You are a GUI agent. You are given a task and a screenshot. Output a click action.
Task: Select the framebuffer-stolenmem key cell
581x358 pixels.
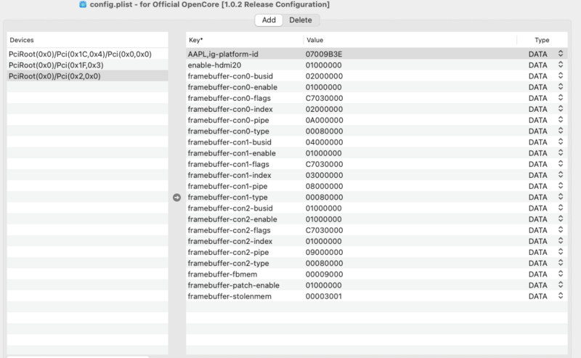coord(229,296)
